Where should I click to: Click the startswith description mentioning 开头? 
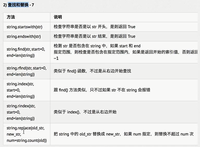(94, 27)
